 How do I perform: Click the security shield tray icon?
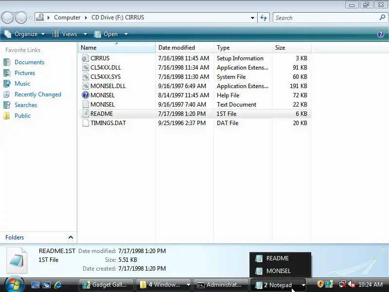tap(320, 284)
